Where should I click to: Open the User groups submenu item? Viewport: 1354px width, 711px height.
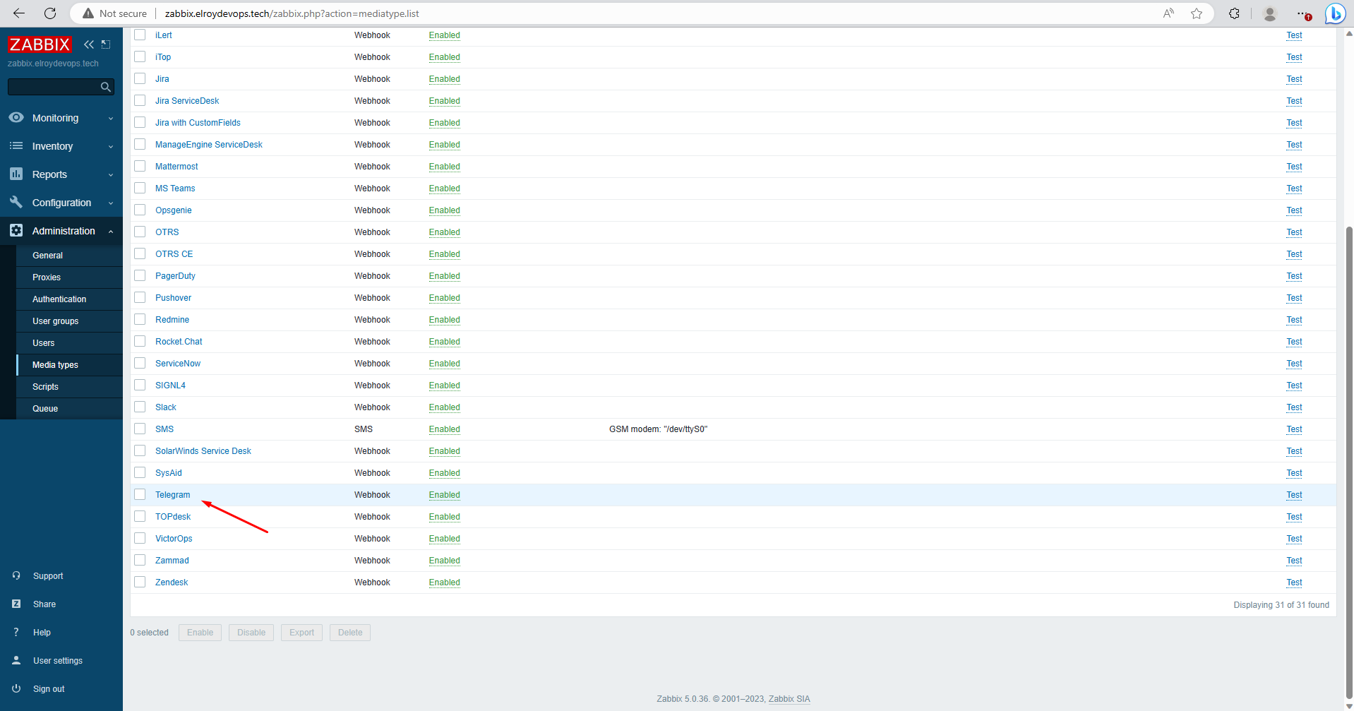pos(69,321)
